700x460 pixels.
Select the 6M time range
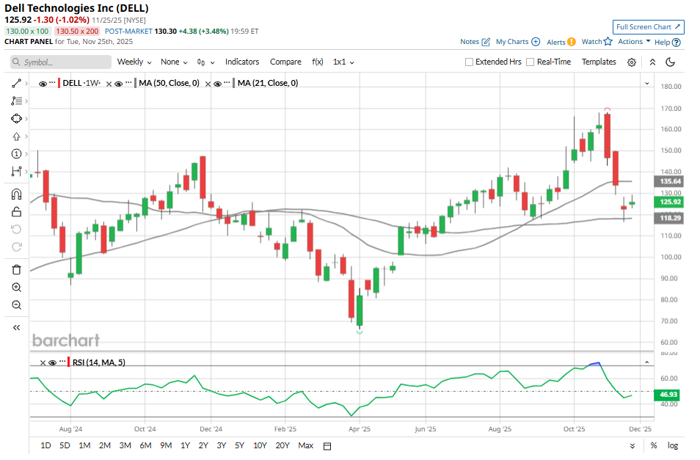point(145,445)
